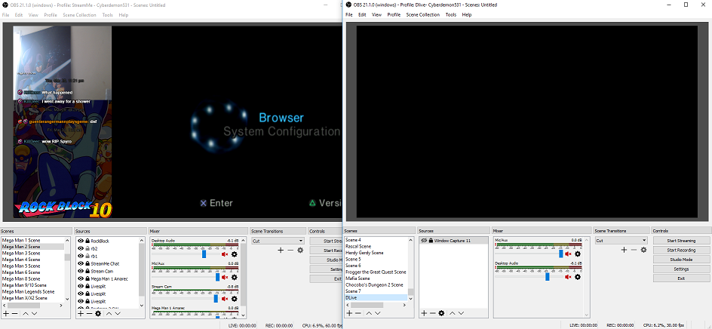The image size is (712, 329).
Task: Move source up in DLive window
Action: pos(453,313)
